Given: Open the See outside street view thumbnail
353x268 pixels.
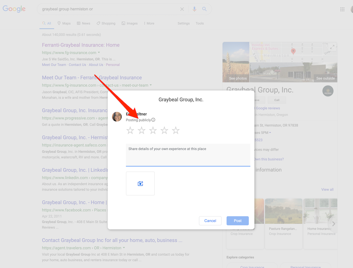Looking at the screenshot, I should (293, 72).
